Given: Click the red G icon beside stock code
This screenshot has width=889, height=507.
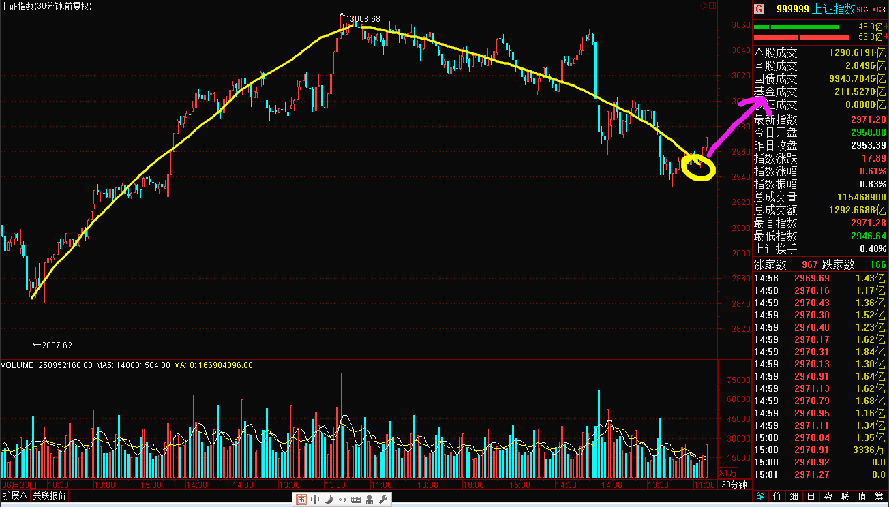Looking at the screenshot, I should pos(758,10).
